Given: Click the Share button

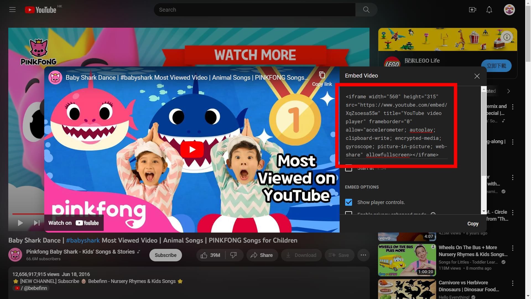Looking at the screenshot, I should pyautogui.click(x=262, y=255).
